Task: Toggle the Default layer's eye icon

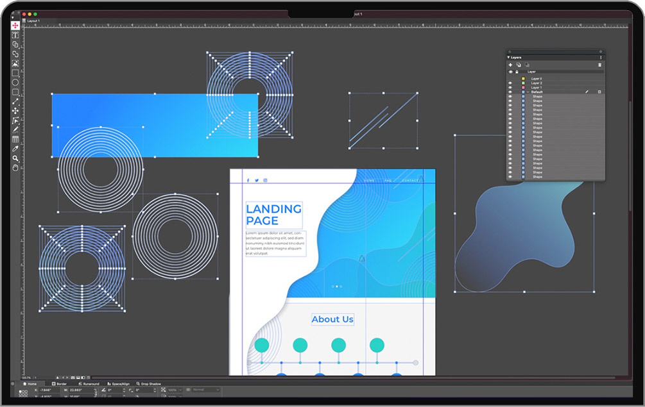Action: pos(511,92)
